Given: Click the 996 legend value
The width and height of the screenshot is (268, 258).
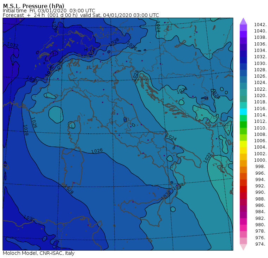Looking at the screenshot, I should 261,173.
